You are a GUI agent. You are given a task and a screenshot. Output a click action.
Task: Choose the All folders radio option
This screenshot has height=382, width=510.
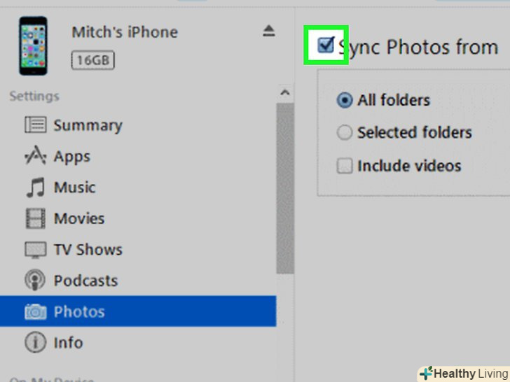(344, 100)
